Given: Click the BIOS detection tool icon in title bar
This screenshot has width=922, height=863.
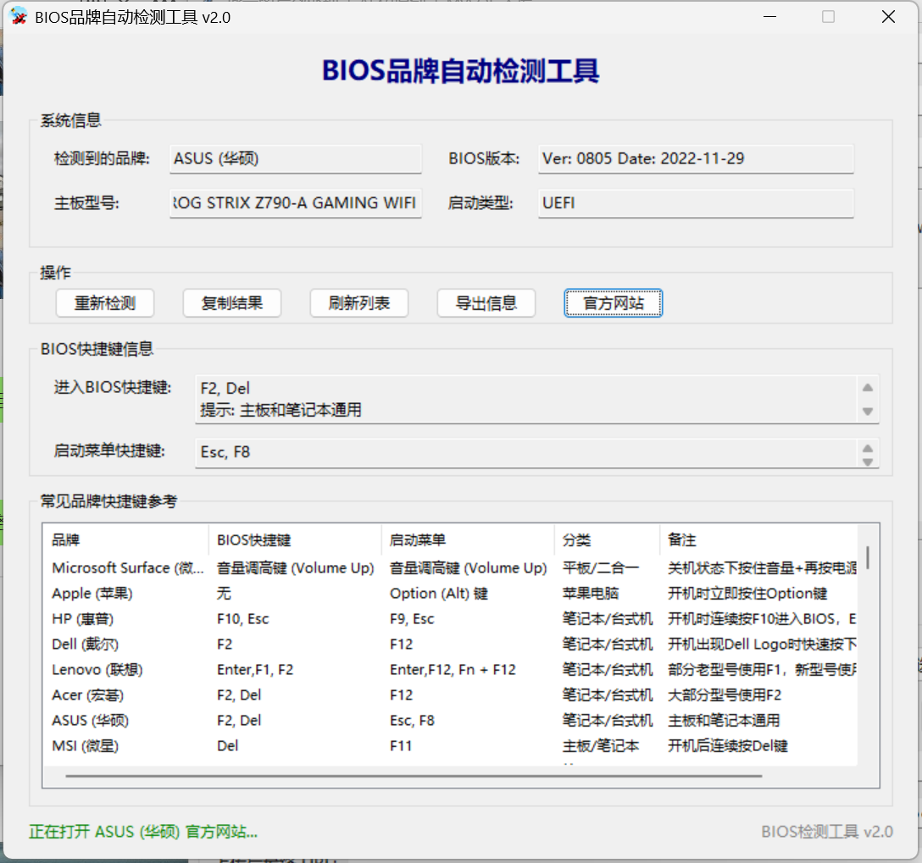Looking at the screenshot, I should click(18, 16).
